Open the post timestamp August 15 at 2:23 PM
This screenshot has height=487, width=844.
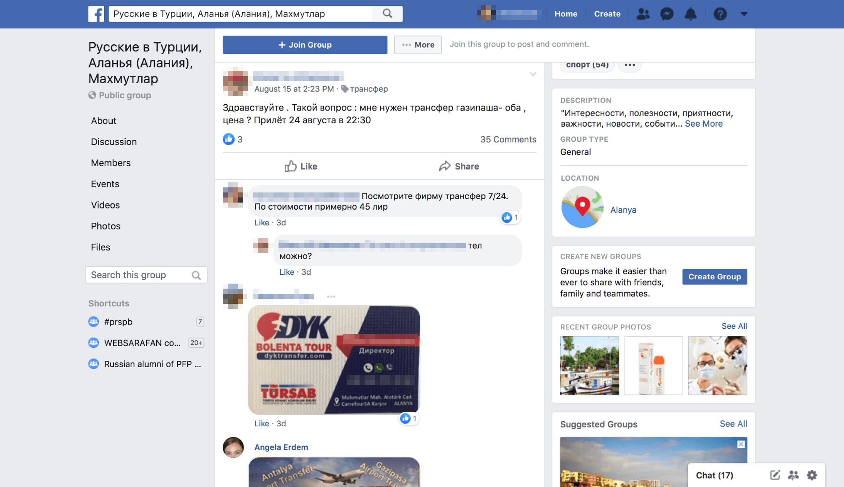(294, 89)
